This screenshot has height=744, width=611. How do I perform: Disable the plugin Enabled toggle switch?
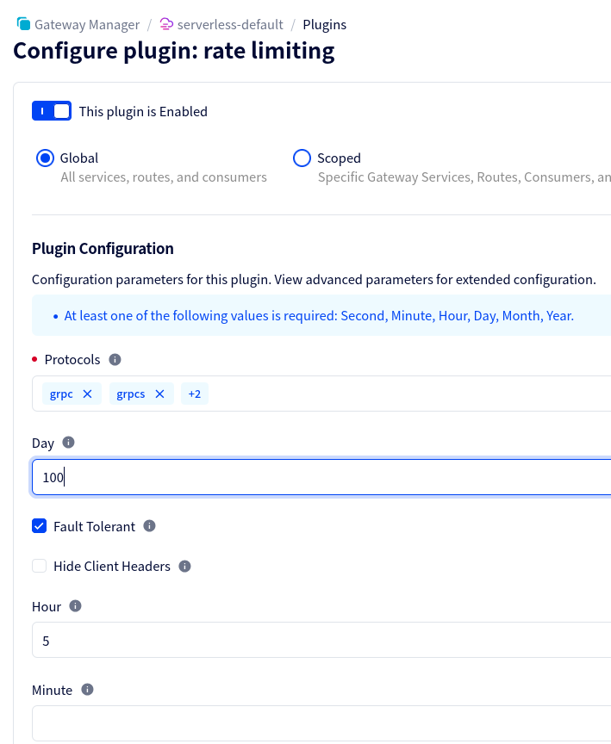[52, 111]
